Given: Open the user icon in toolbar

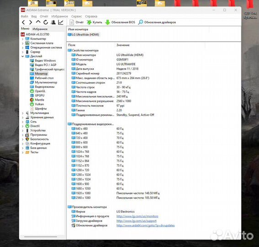Looking at the screenshot, I should (x=53, y=22).
